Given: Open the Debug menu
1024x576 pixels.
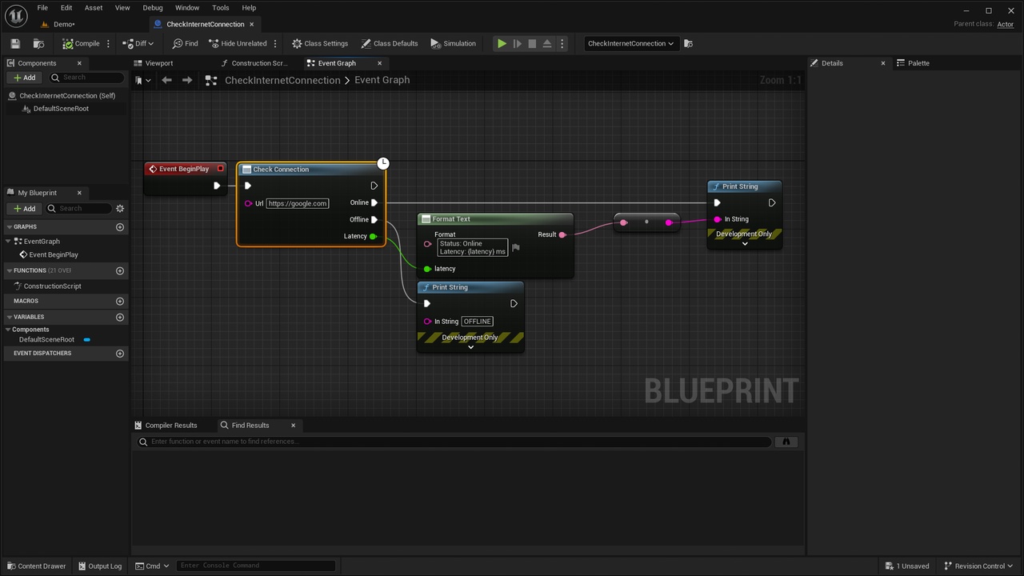Looking at the screenshot, I should click(153, 7).
